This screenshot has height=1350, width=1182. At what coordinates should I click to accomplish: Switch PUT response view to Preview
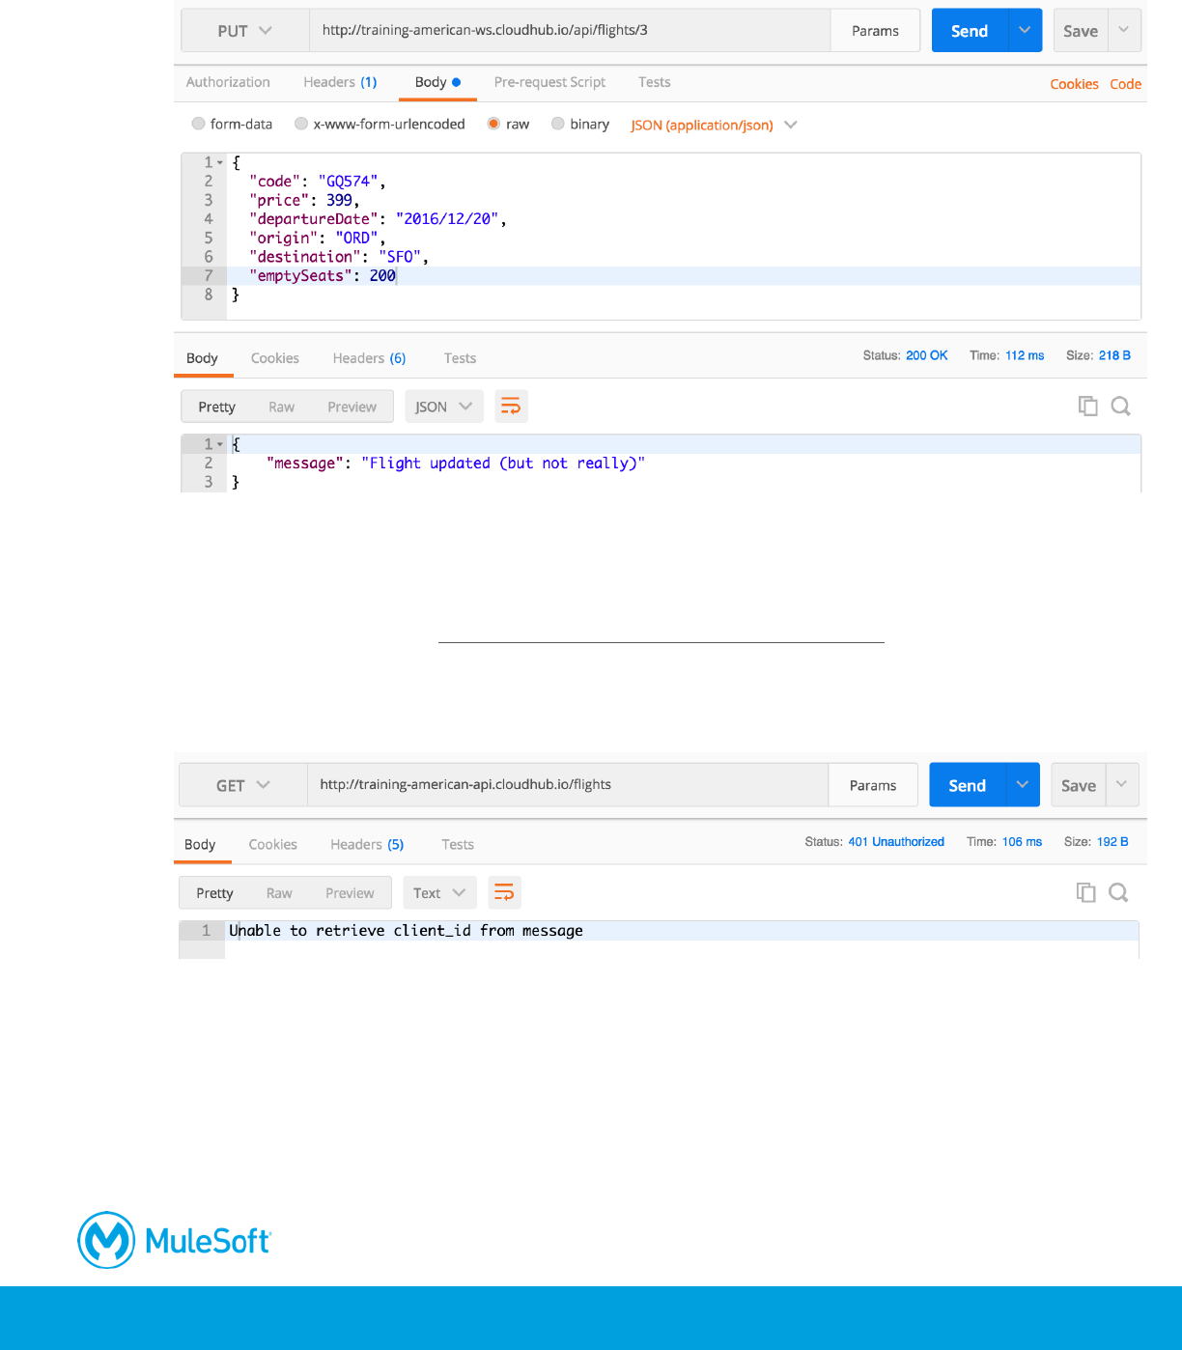point(352,407)
